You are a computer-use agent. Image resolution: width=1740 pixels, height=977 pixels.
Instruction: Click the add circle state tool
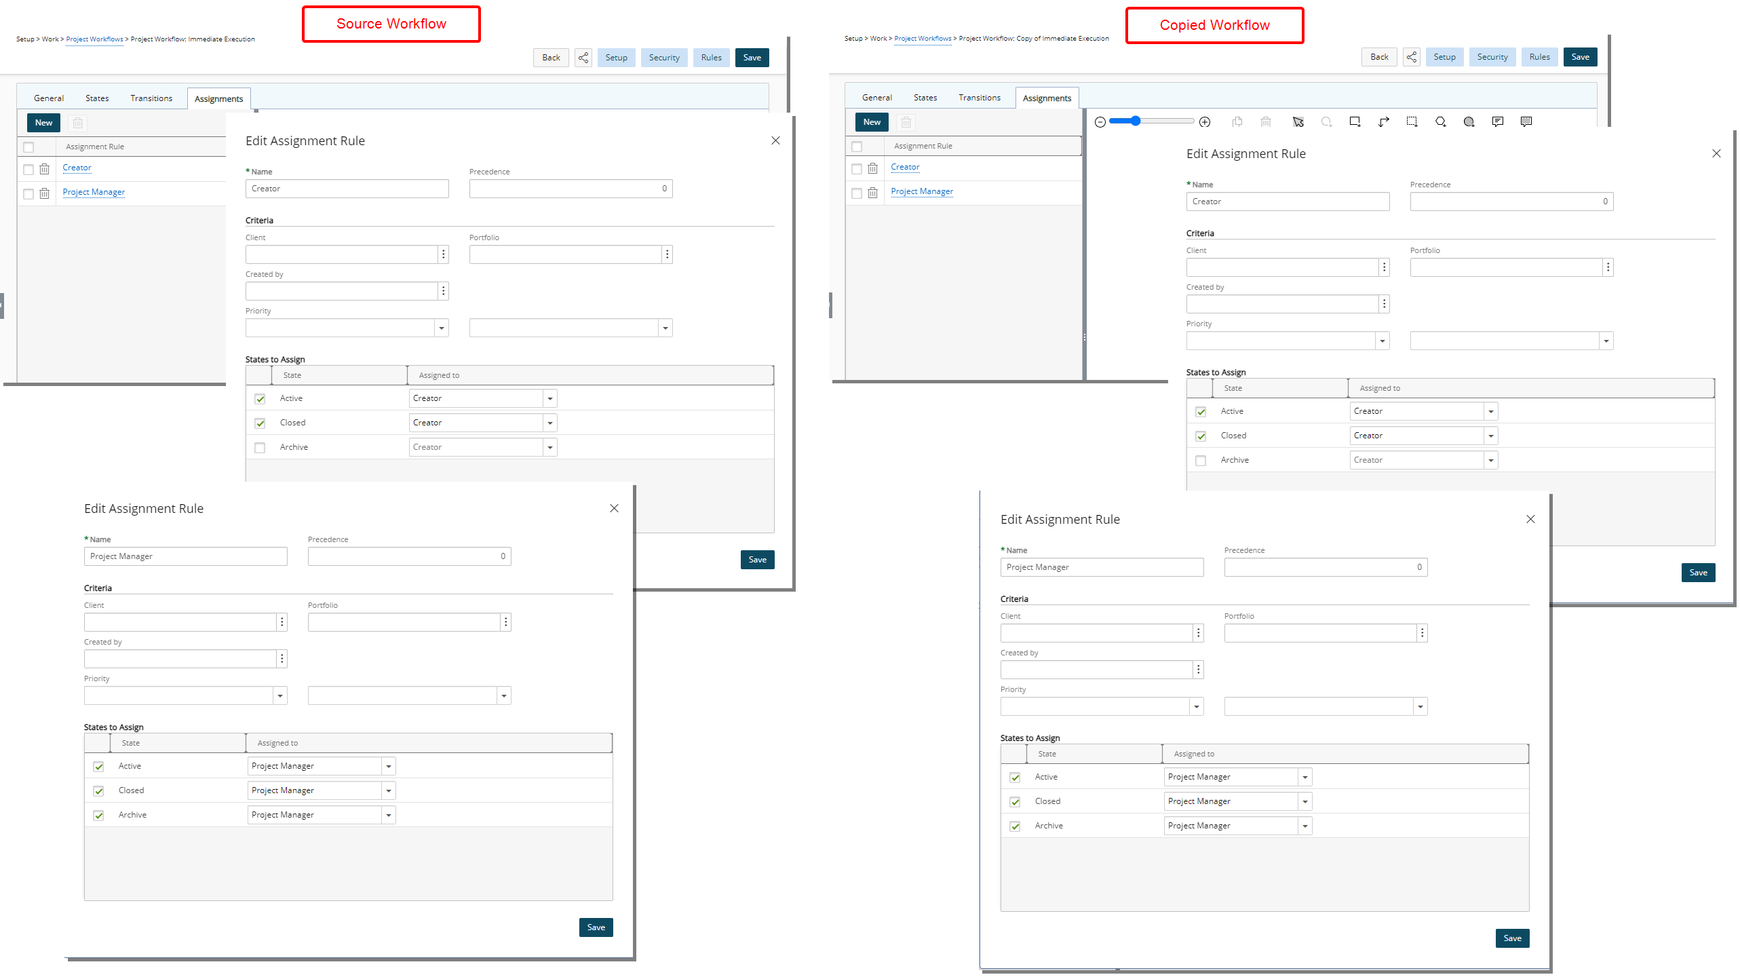[1327, 122]
